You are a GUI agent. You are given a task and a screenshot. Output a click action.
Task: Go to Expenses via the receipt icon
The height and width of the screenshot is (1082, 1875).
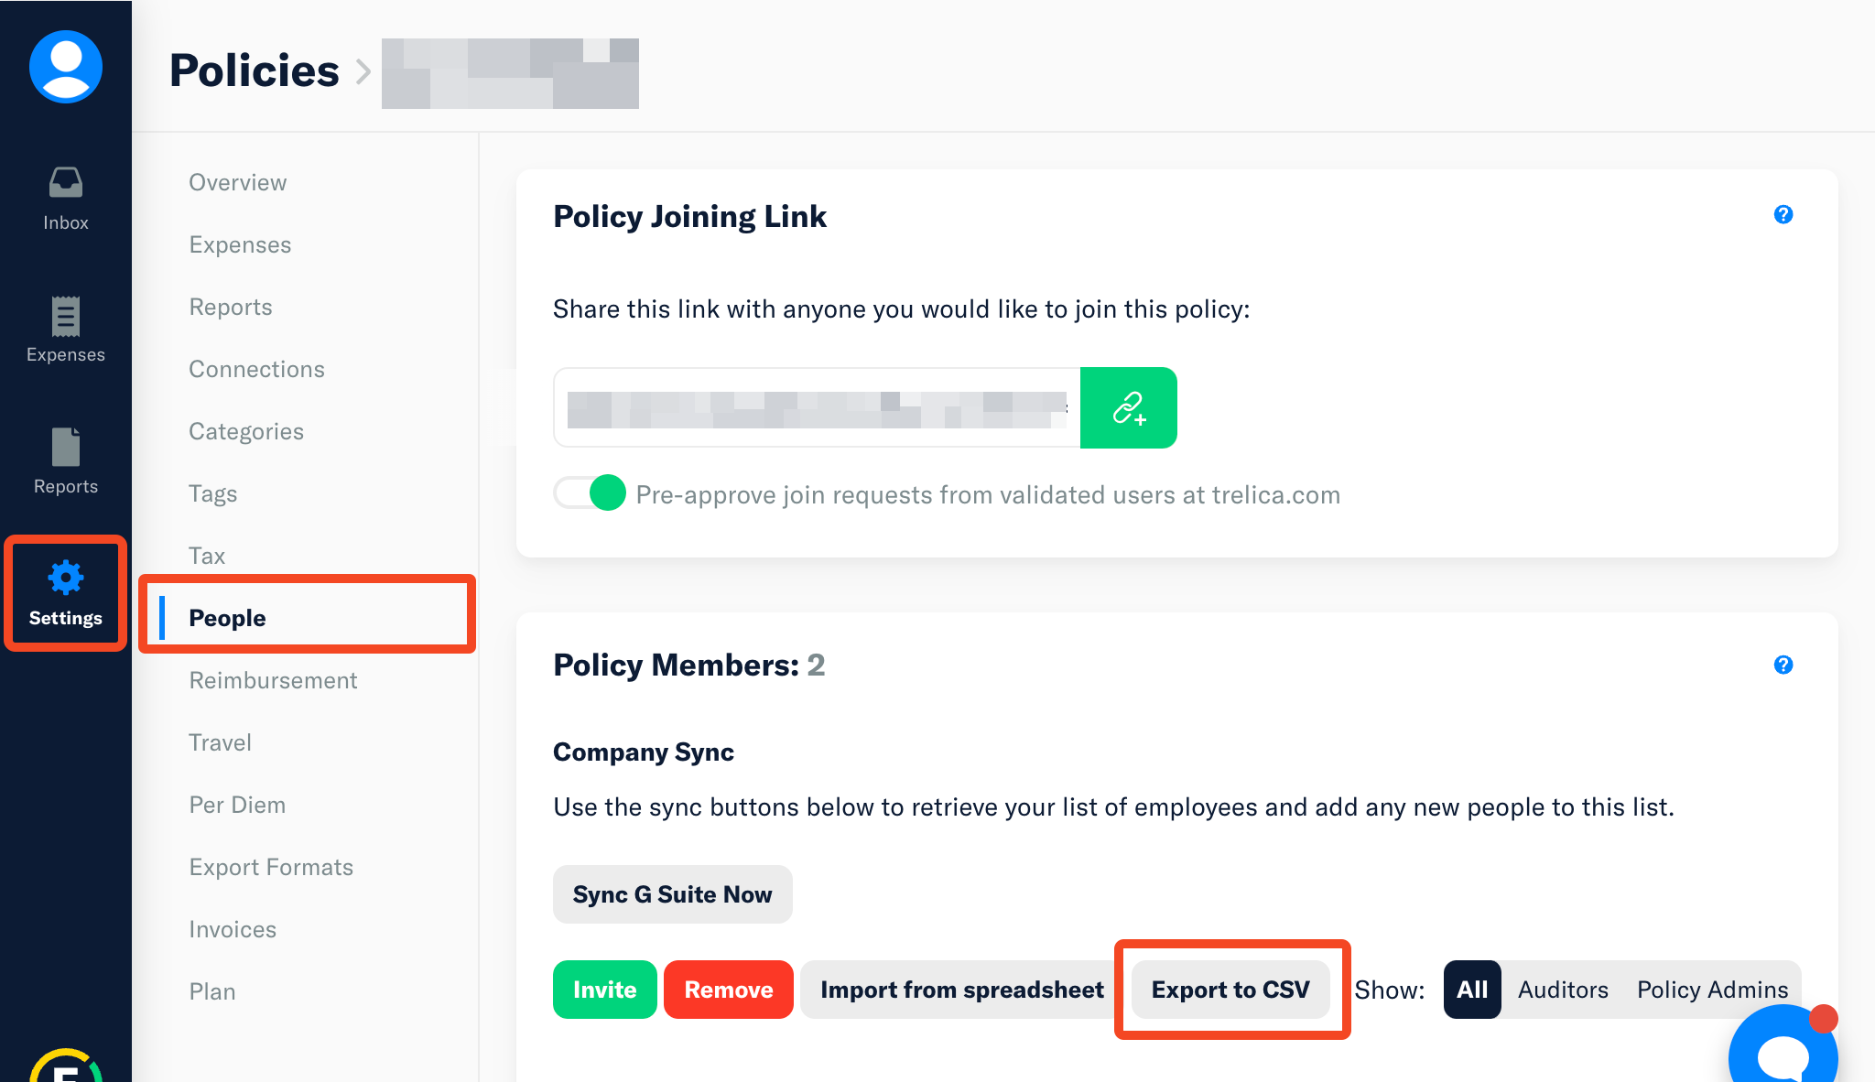(65, 329)
